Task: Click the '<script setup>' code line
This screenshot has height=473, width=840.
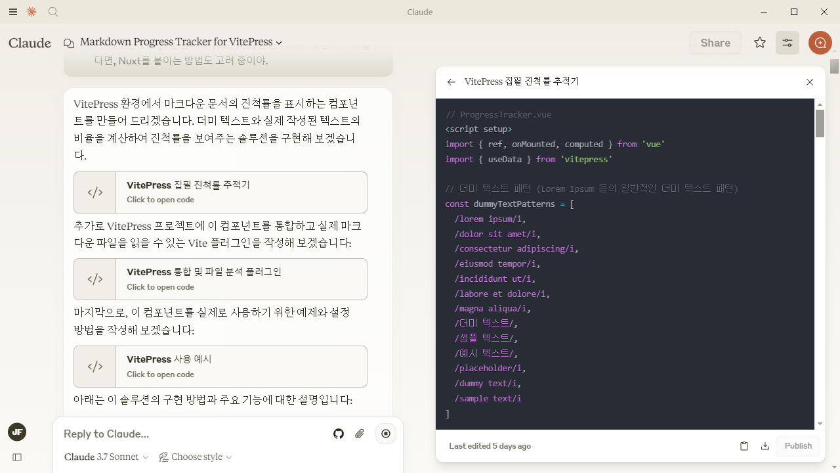Action: [478, 129]
